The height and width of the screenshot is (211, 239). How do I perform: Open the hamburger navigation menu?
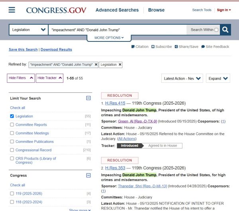(12, 10)
